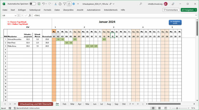The image size is (199, 110).
Task: Click the macro recording status bar icon
Action: coord(10,108)
